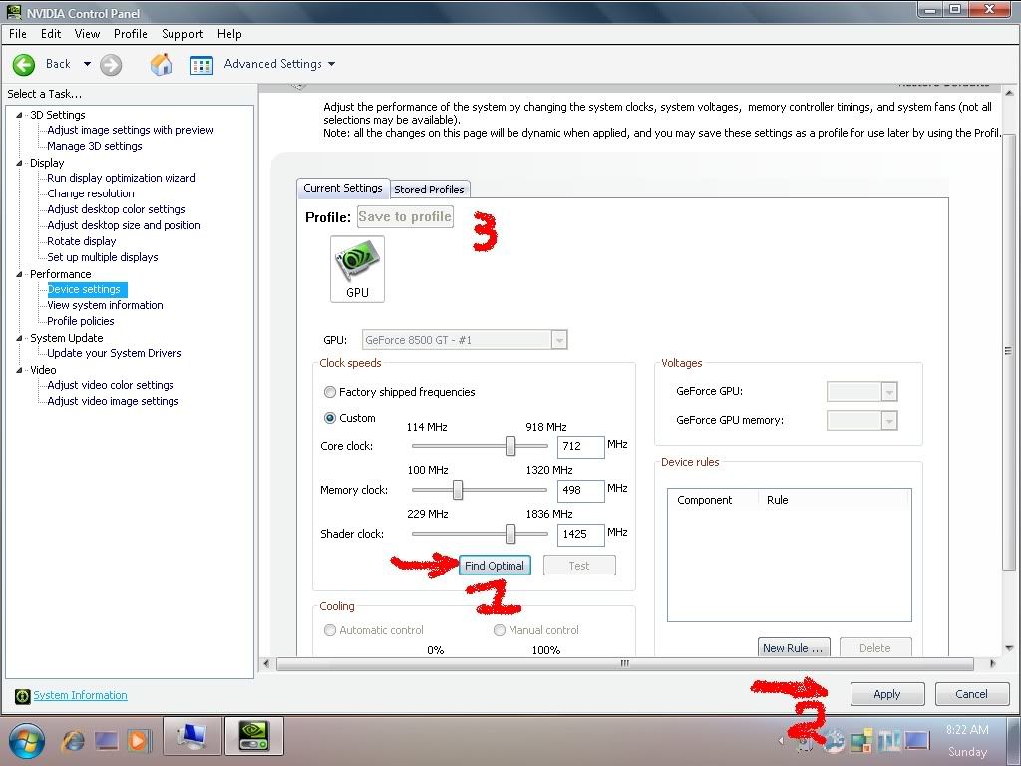Click the Shader clock 1425 MHz field
Image resolution: width=1021 pixels, height=766 pixels.
coord(581,535)
